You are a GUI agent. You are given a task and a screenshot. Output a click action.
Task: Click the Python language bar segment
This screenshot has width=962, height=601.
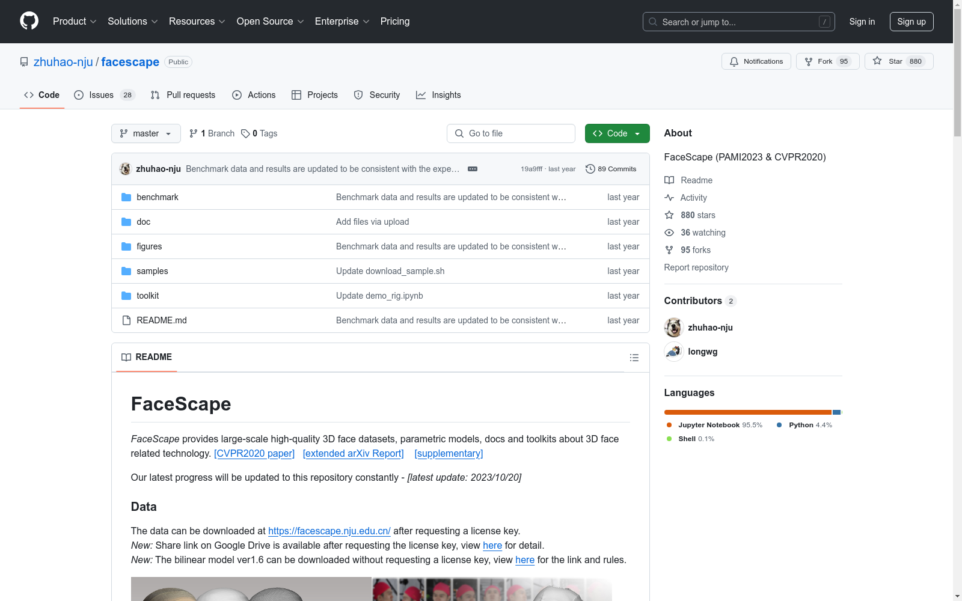(x=836, y=412)
